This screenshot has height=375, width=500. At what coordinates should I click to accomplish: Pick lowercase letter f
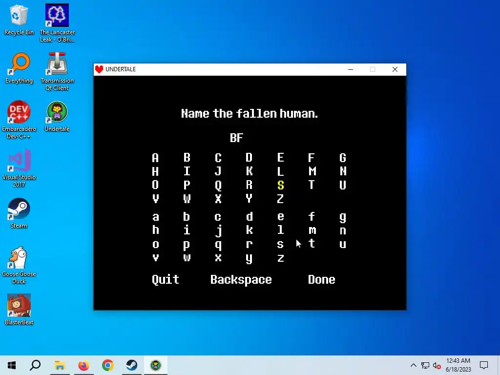(312, 216)
